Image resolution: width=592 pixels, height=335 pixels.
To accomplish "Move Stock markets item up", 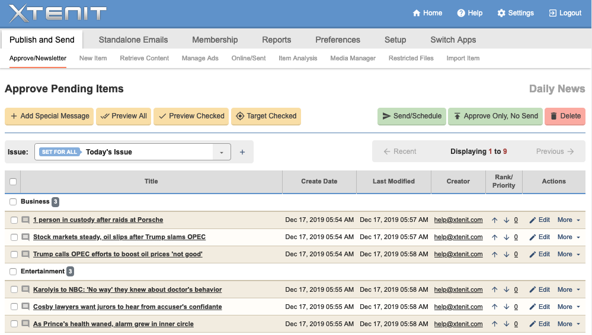I will (495, 237).
